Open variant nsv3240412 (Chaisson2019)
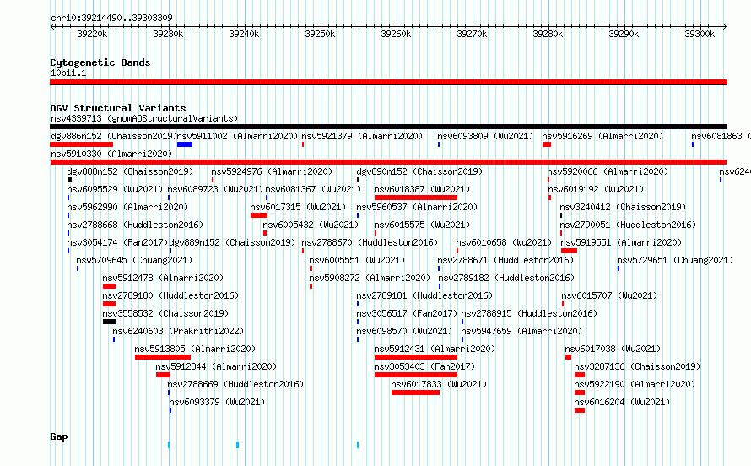The image size is (751, 466). click(x=623, y=207)
